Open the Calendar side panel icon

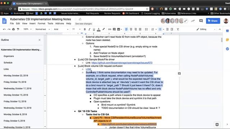click(x=227, y=31)
